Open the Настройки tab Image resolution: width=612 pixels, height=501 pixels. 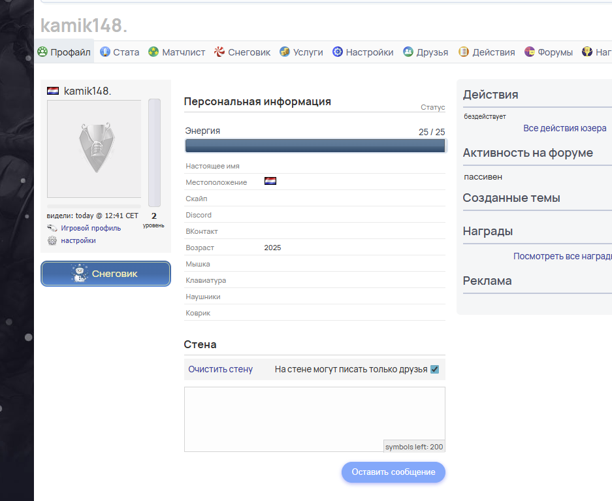point(362,52)
